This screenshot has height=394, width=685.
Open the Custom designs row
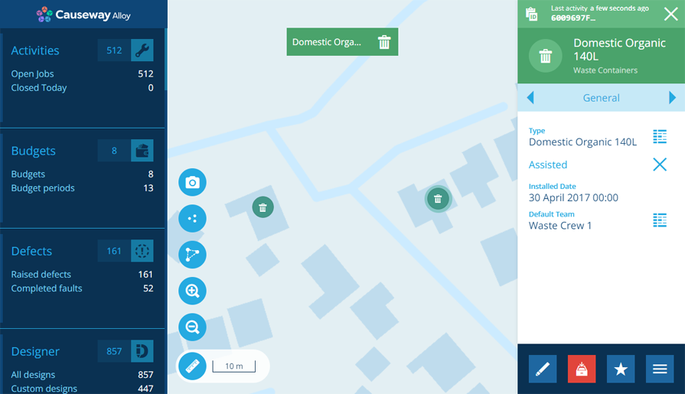[x=82, y=389]
